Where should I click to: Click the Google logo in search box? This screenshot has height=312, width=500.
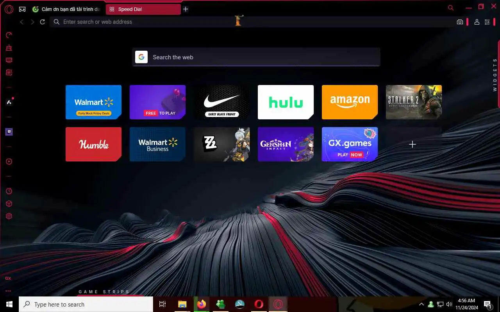(141, 57)
